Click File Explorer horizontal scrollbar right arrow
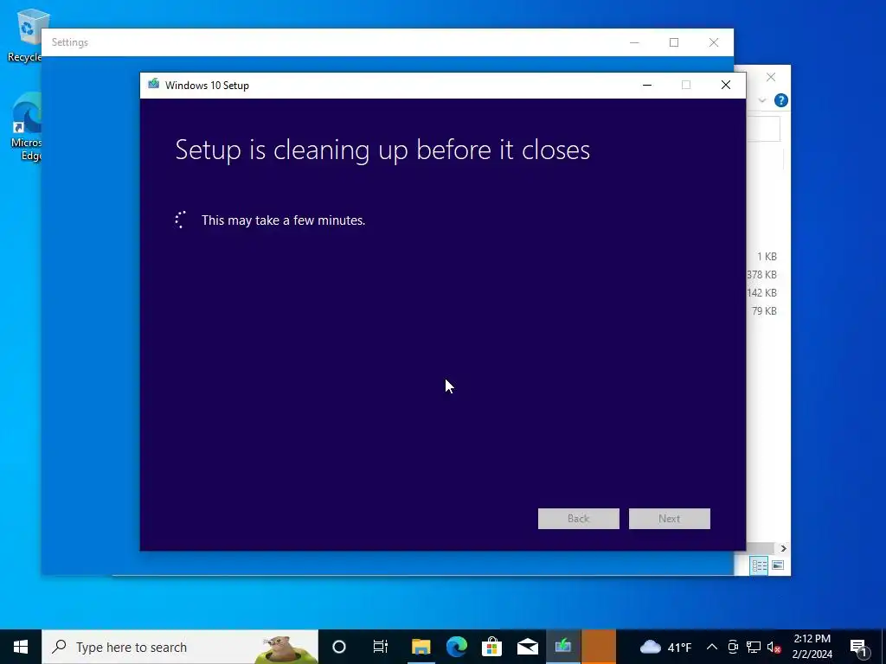The width and height of the screenshot is (886, 664). pyautogui.click(x=783, y=548)
